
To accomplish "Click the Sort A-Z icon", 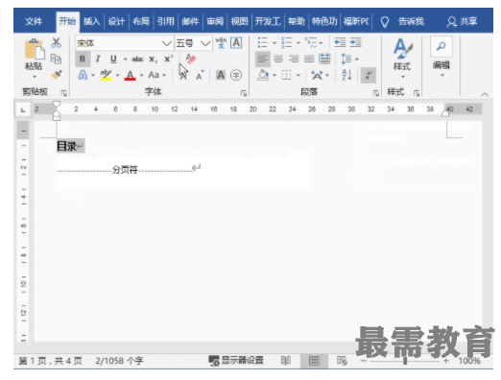I will tap(346, 75).
